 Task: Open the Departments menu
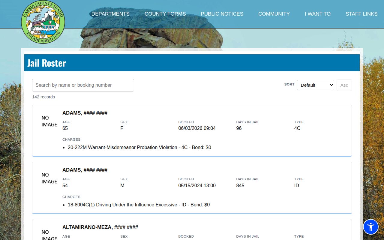tap(110, 14)
